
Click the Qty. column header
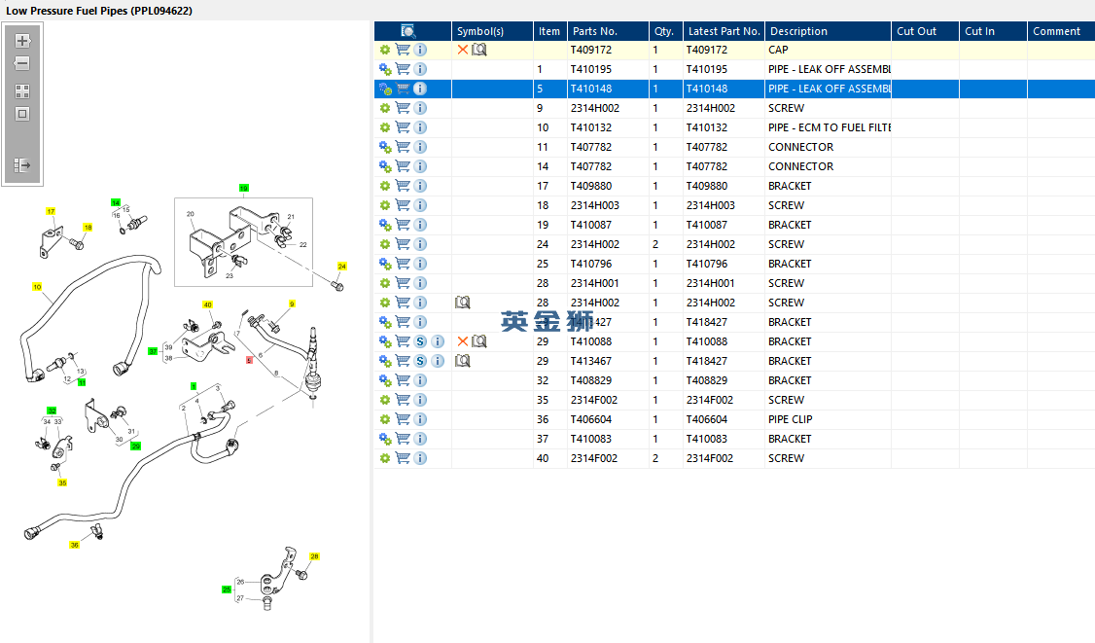[x=665, y=31]
